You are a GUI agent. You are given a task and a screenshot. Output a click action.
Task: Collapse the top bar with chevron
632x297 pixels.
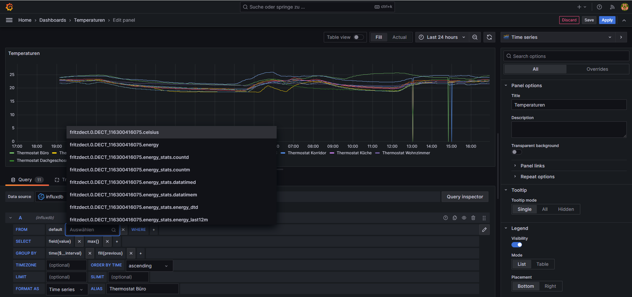(624, 20)
